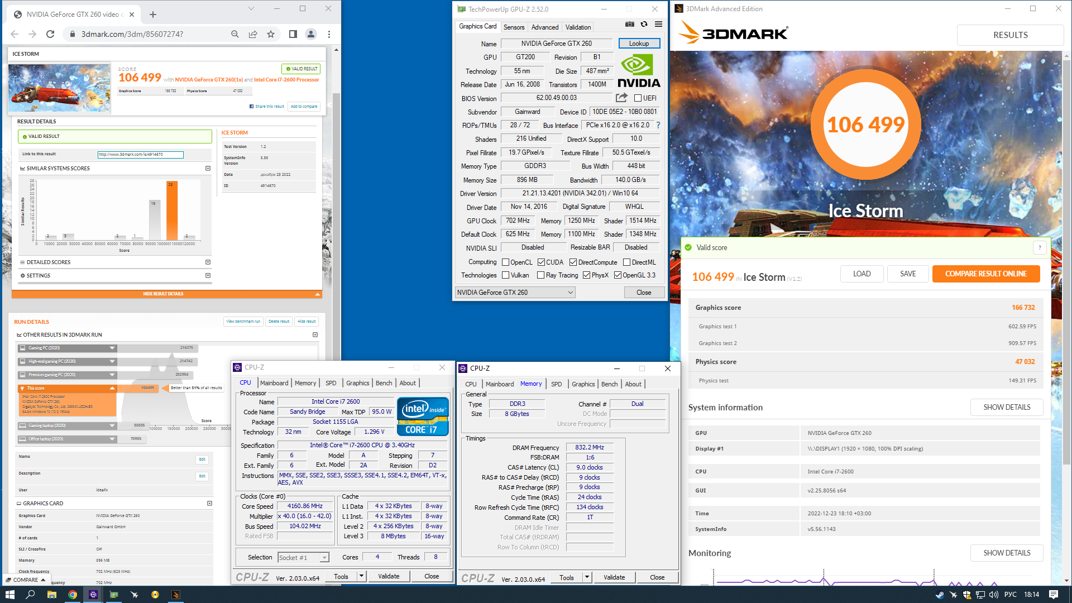Screen dimensions: 1072x603
Task: Open notification center icon
Action: point(1054,595)
